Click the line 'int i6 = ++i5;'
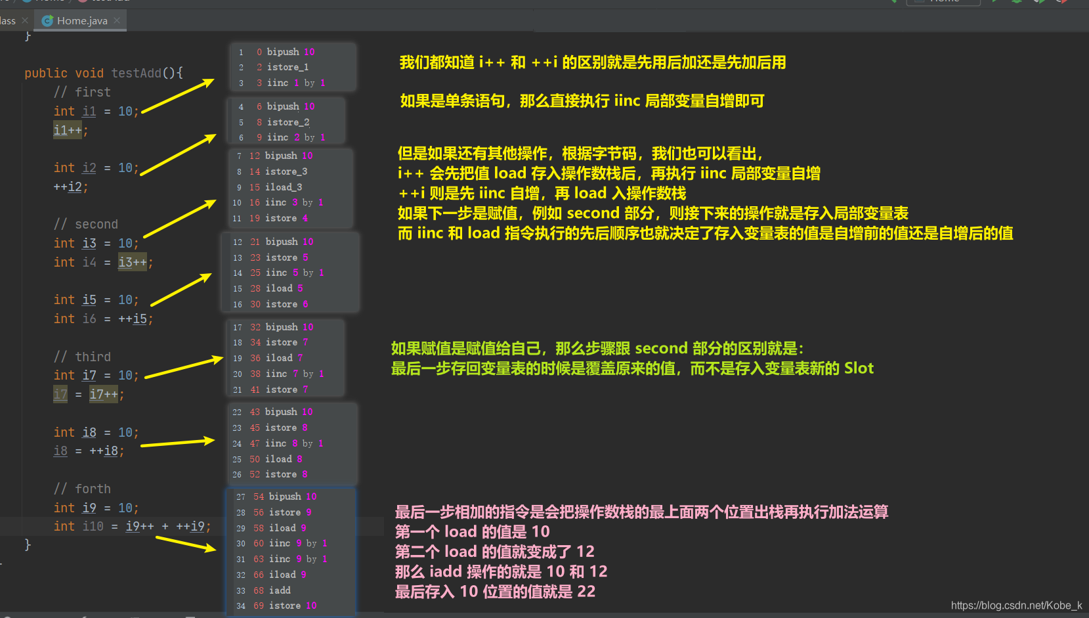 click(104, 319)
